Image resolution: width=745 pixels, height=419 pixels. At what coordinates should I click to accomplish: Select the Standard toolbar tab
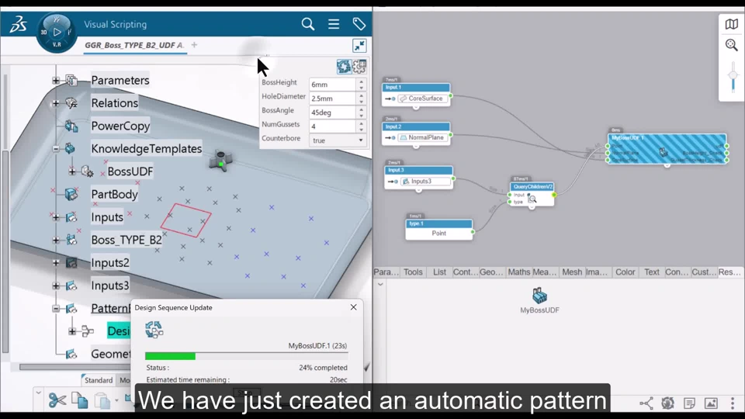(98, 380)
